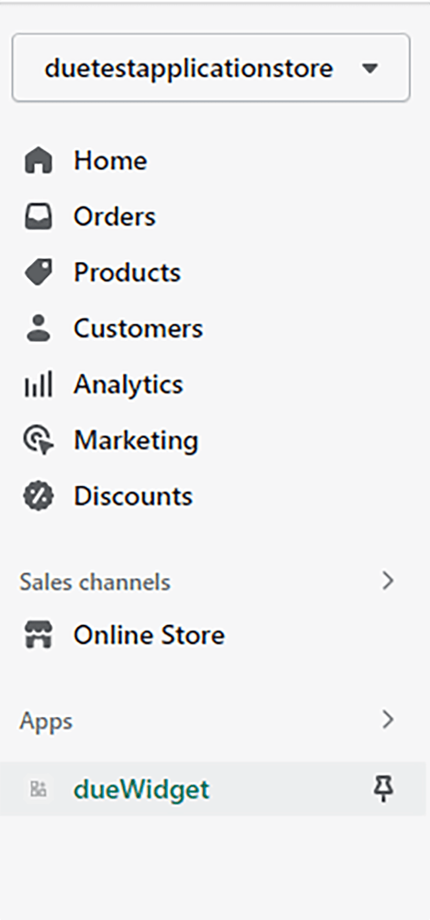Unpin dueWidget using the pin icon
The height and width of the screenshot is (920, 430).
tap(384, 789)
